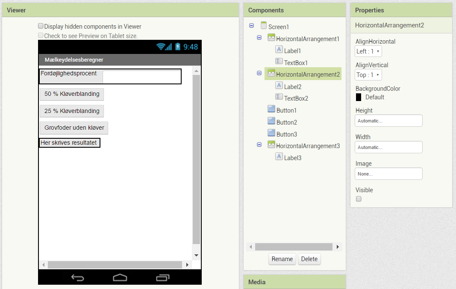This screenshot has width=456, height=289.
Task: Select the Label1 icon in component tree
Action: pyautogui.click(x=279, y=50)
